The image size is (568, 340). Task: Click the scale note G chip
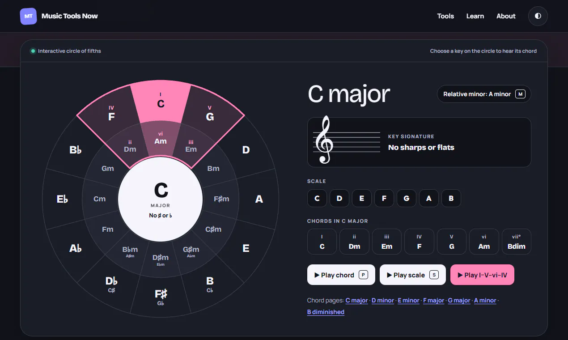407,198
